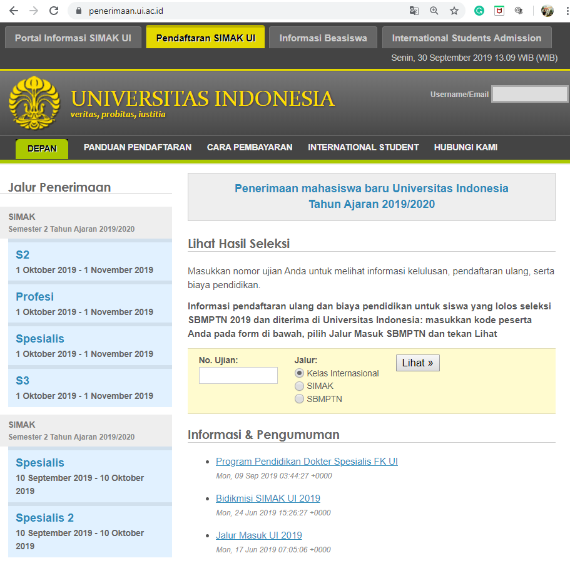Open Spesialis link dated 10 September 2019
The height and width of the screenshot is (563, 570).
[40, 463]
